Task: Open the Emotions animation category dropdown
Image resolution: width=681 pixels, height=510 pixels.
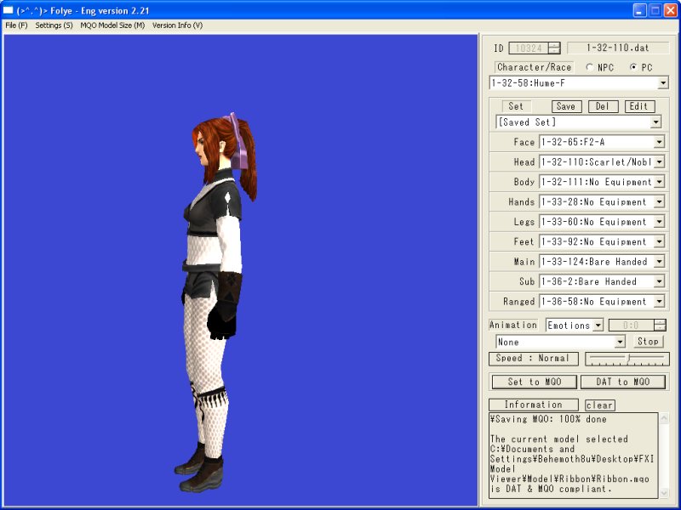Action: click(598, 325)
